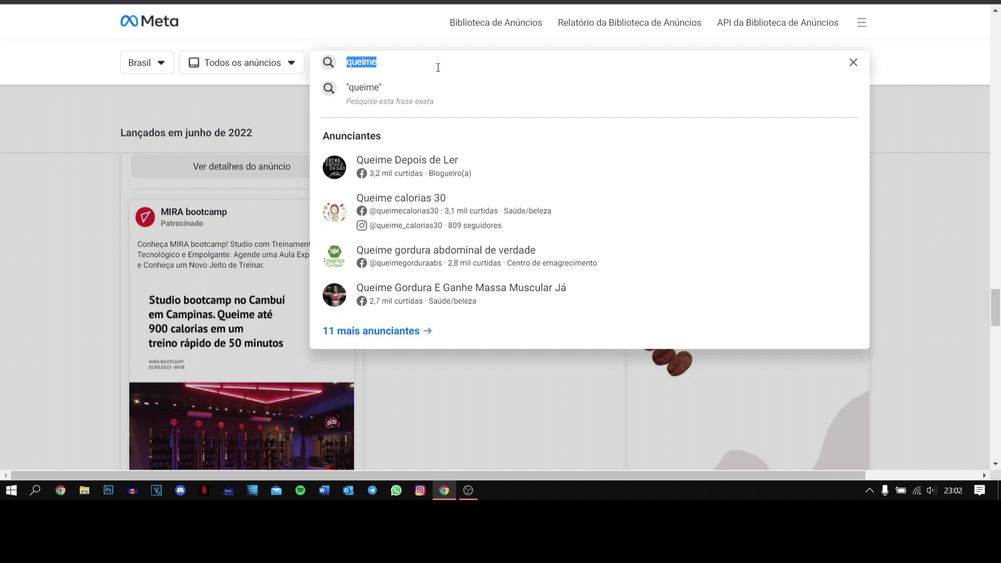Image resolution: width=1001 pixels, height=563 pixels.
Task: Select Queime Depois de Ler advertiser avatar
Action: click(334, 167)
